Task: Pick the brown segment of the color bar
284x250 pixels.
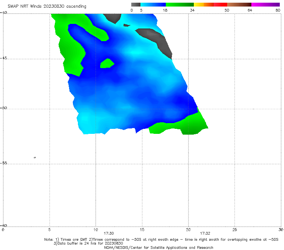Action: point(239,5)
